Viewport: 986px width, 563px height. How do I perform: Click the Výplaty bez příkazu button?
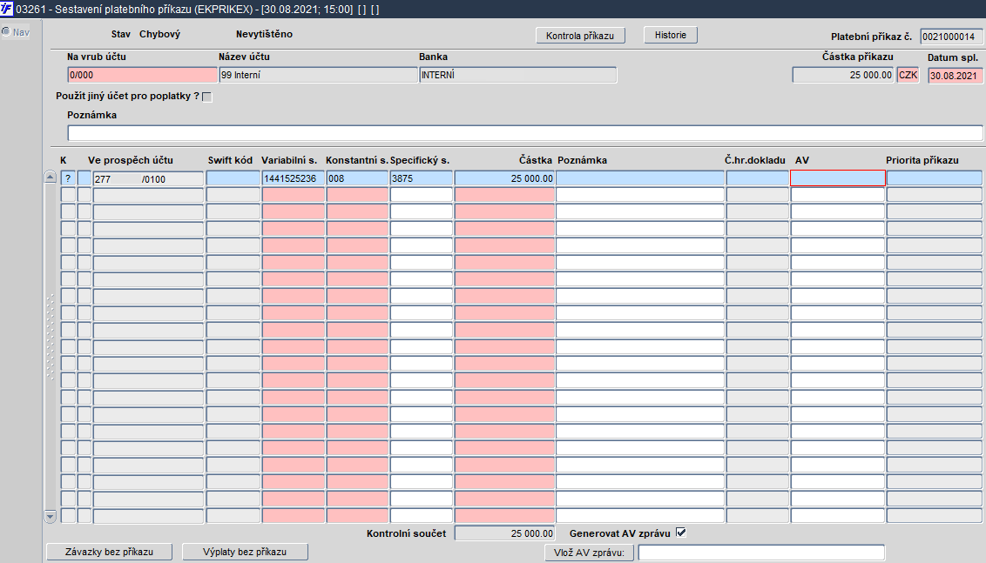click(x=245, y=552)
